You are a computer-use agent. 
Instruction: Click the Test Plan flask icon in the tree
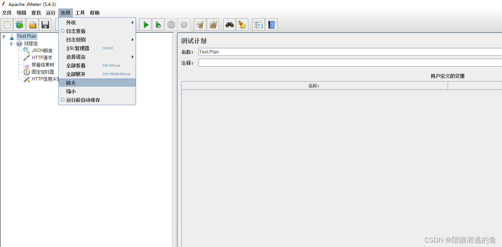click(x=12, y=36)
